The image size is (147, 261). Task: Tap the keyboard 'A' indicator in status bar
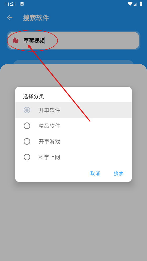(x=22, y=4)
